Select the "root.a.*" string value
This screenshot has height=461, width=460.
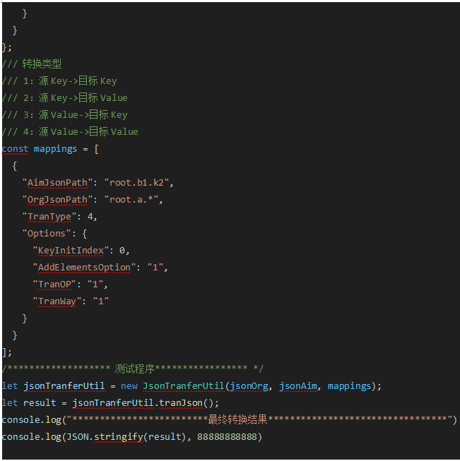[133, 200]
